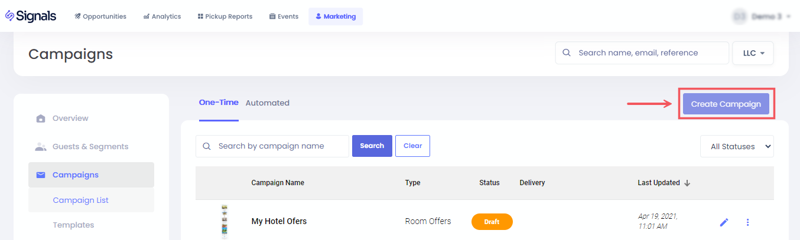Open three-dot menu for My Hotel Ofers

748,222
